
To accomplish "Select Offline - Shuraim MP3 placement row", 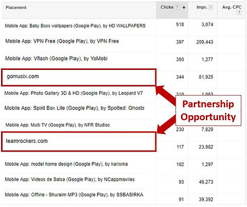I will [x=74, y=195].
